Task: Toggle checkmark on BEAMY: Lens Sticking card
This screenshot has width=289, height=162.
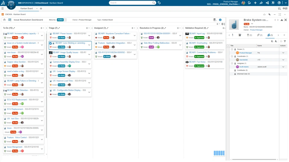Action: pos(51,43)
